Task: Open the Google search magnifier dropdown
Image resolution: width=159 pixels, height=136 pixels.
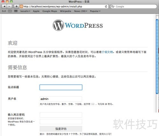Action: click(x=113, y=6)
